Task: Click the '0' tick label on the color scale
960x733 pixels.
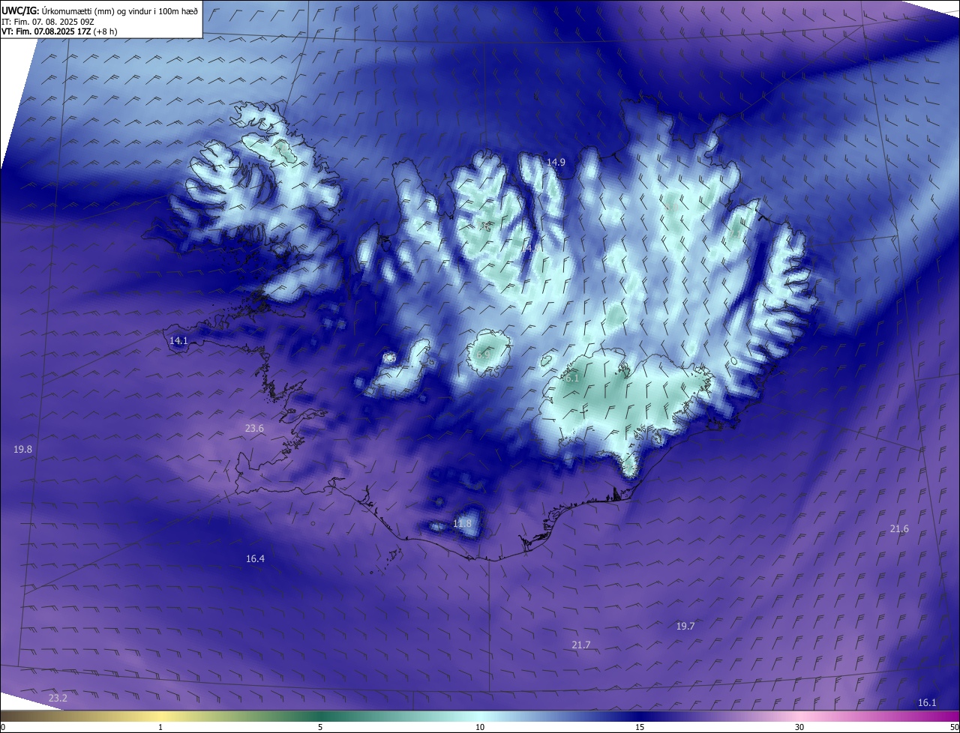Action: [x=3, y=727]
